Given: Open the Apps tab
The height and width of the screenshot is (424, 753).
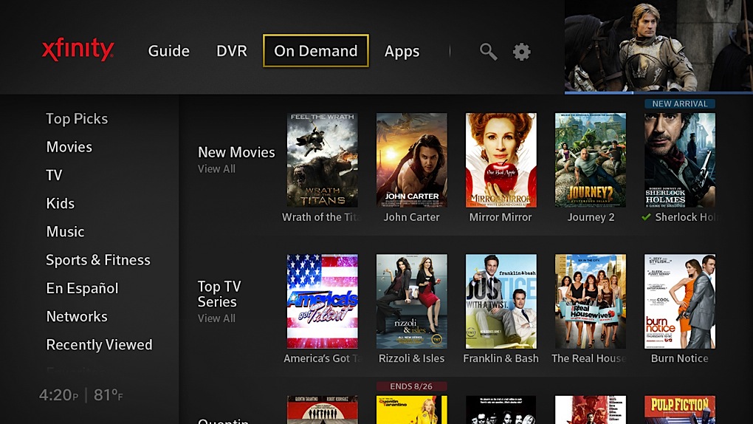Looking at the screenshot, I should pyautogui.click(x=402, y=52).
